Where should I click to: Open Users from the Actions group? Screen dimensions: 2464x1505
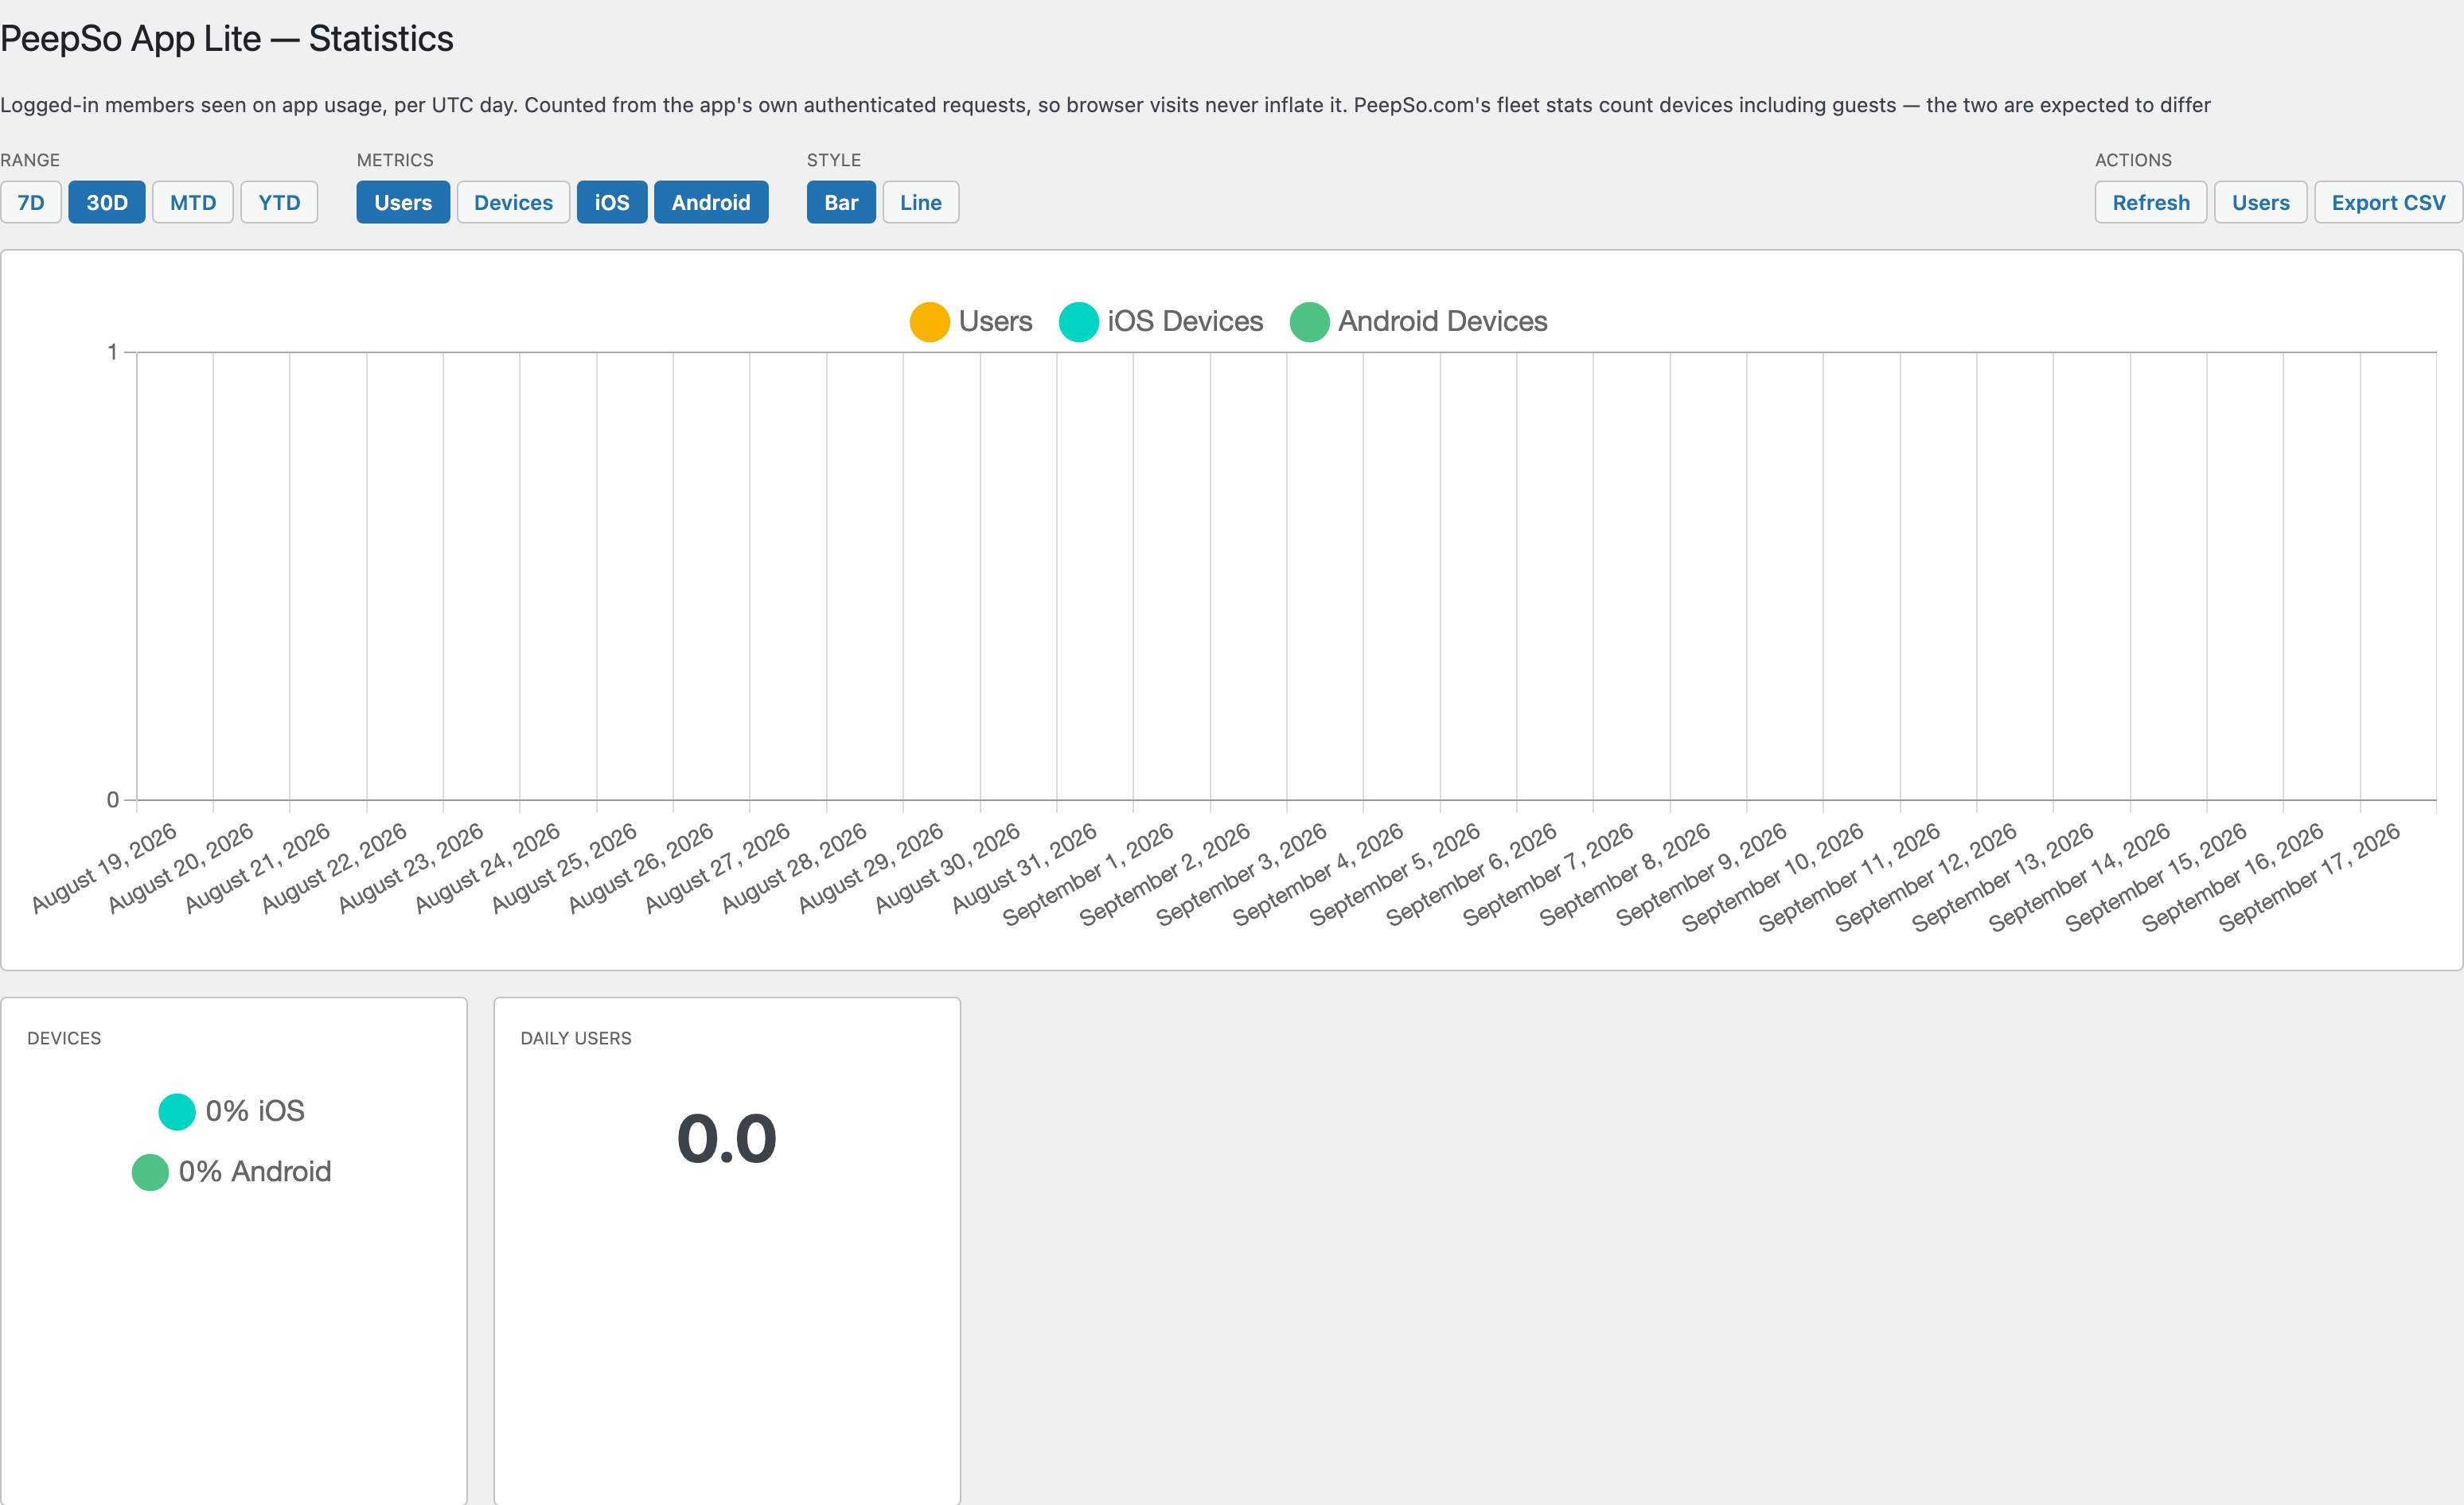pos(2260,203)
